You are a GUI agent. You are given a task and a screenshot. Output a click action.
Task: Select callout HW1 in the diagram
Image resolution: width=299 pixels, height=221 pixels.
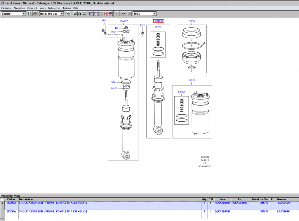(x=114, y=32)
